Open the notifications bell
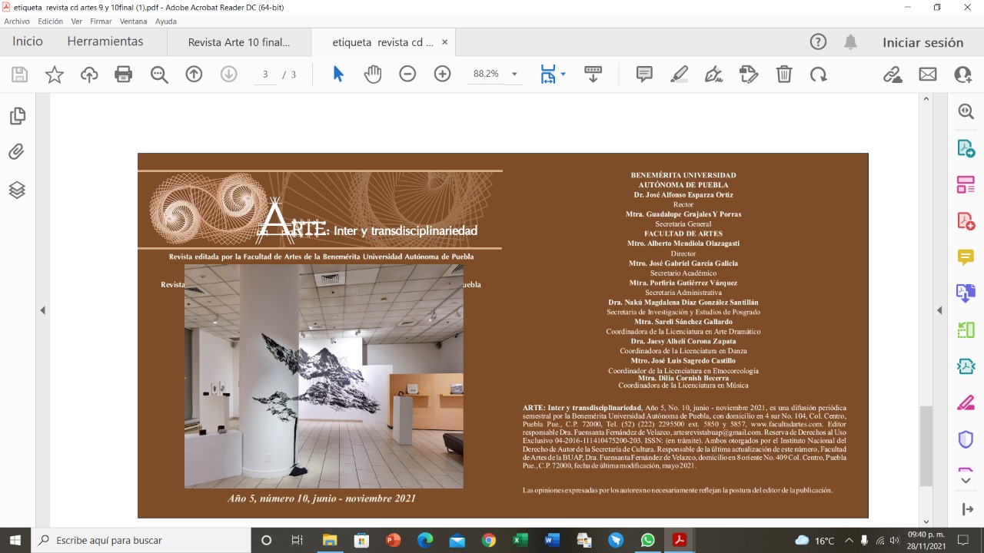Screen dimensions: 984x553 coord(850,42)
